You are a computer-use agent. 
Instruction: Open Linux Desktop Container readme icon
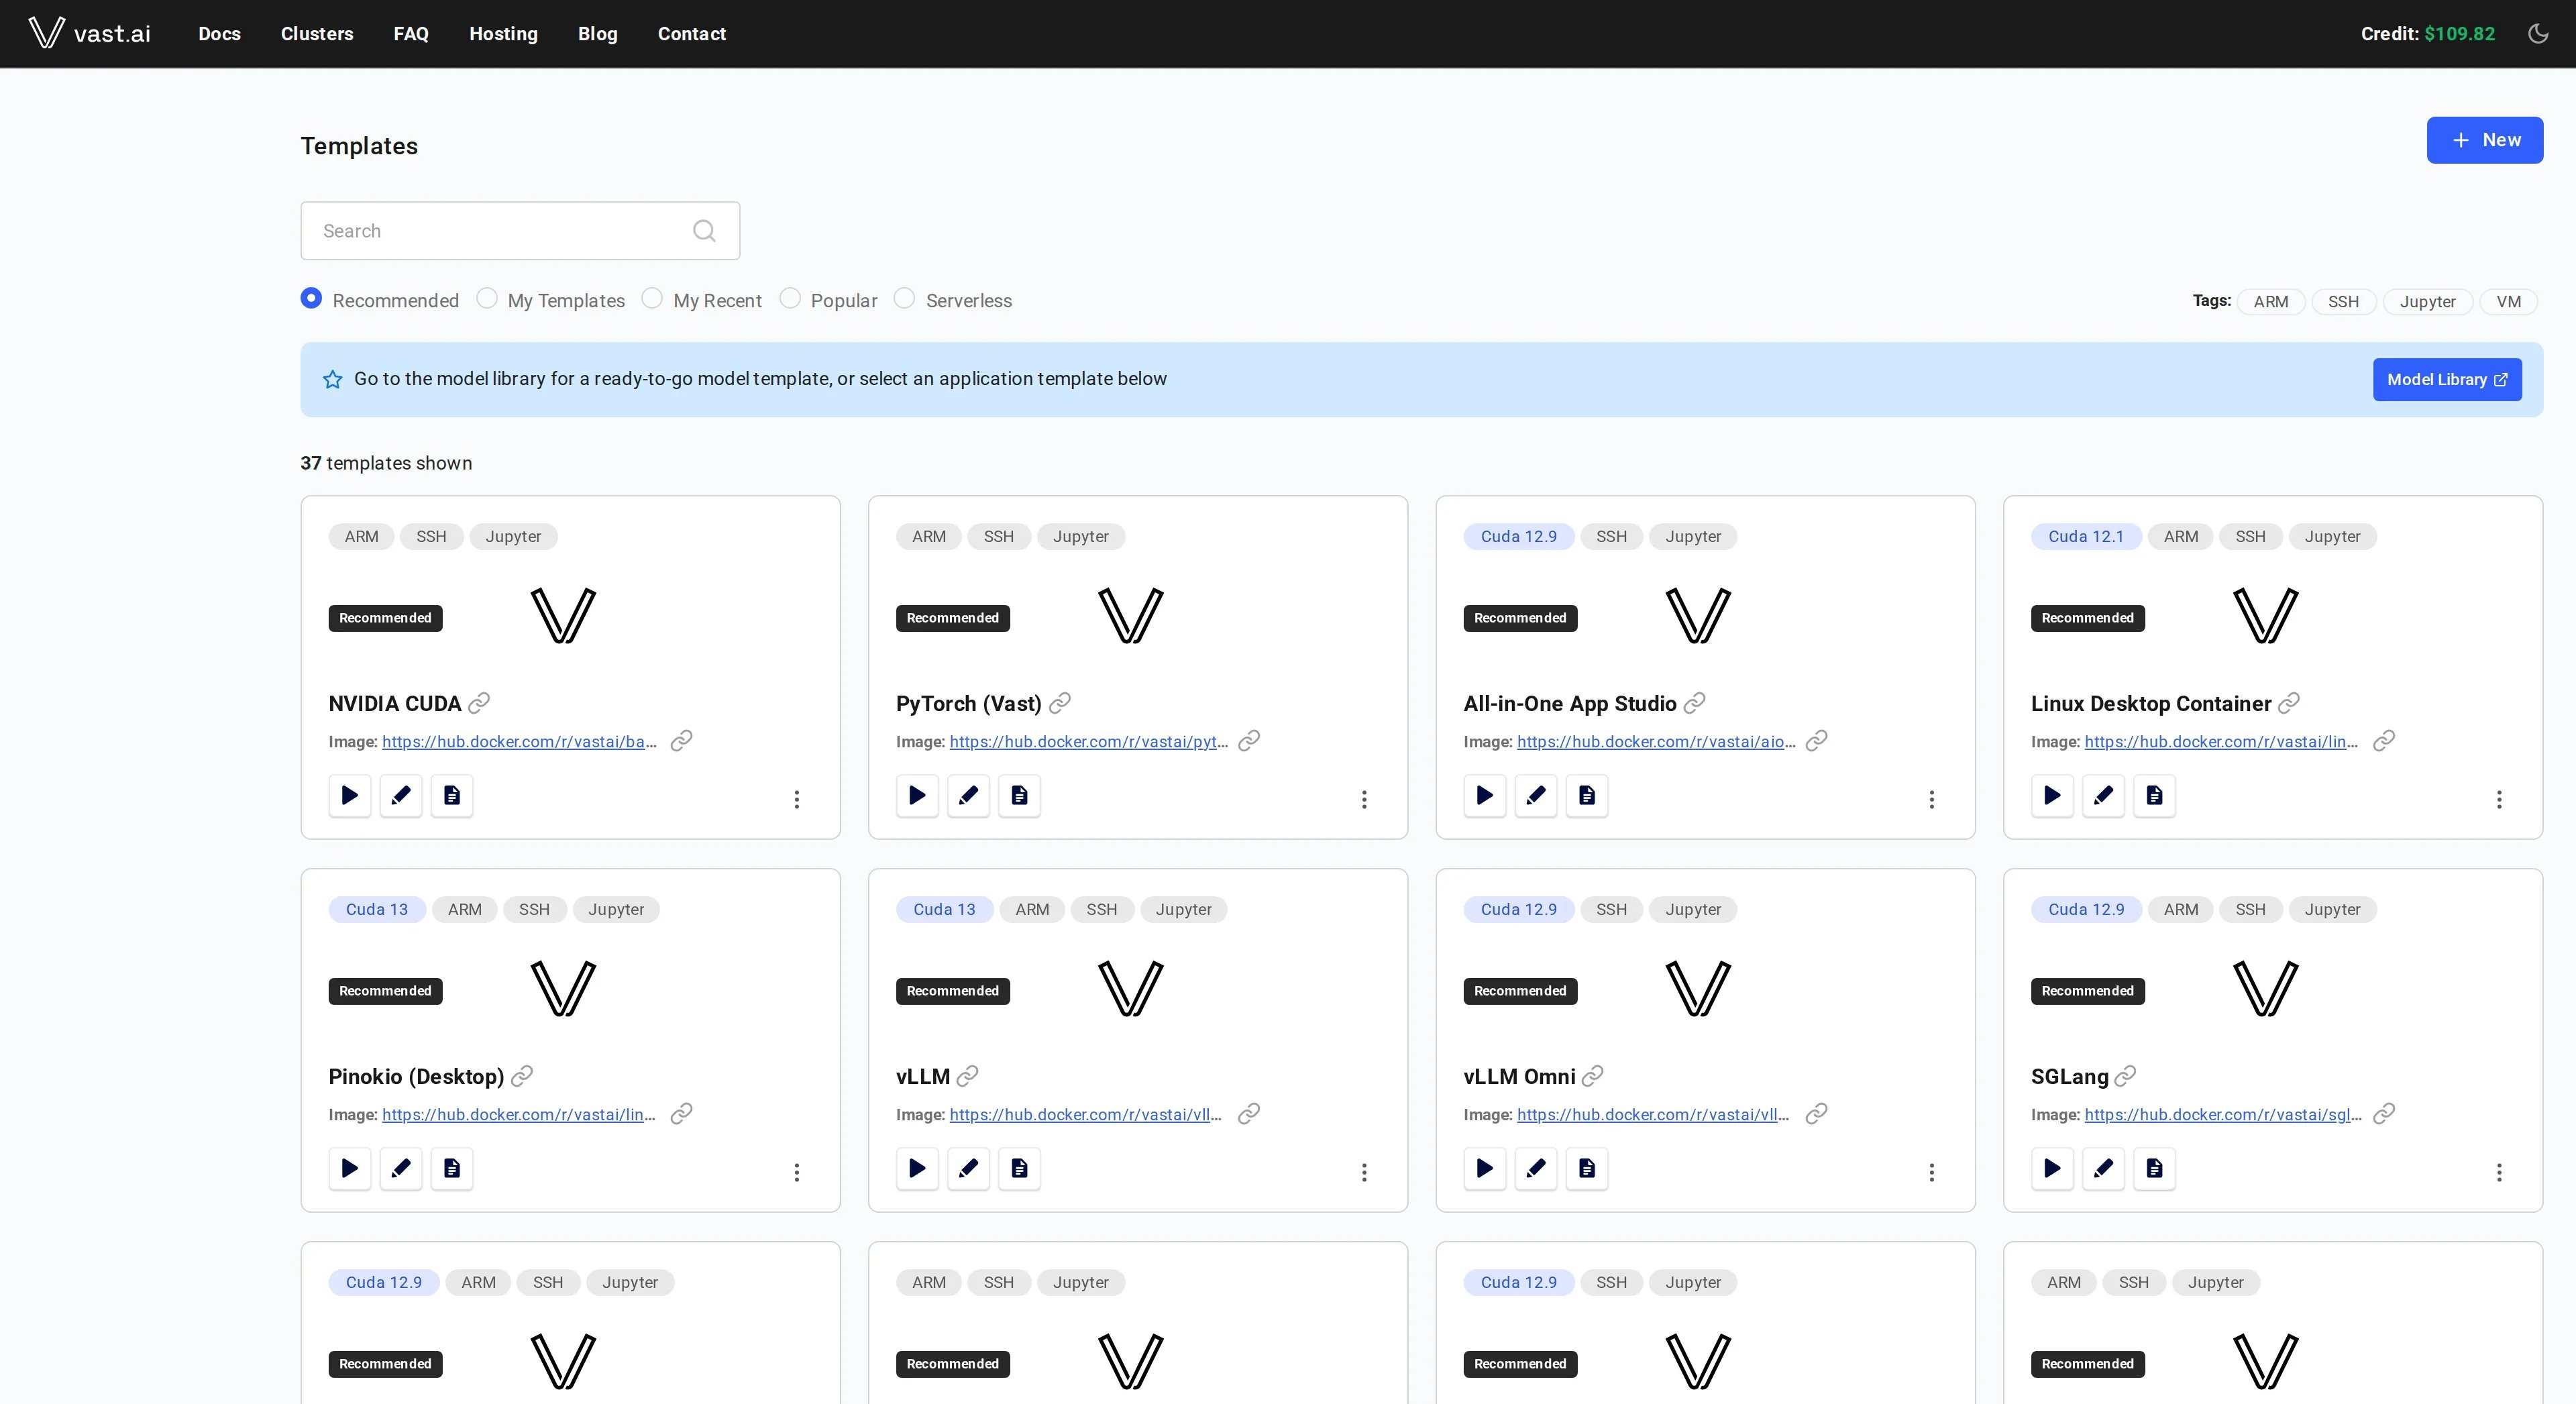pos(2154,796)
